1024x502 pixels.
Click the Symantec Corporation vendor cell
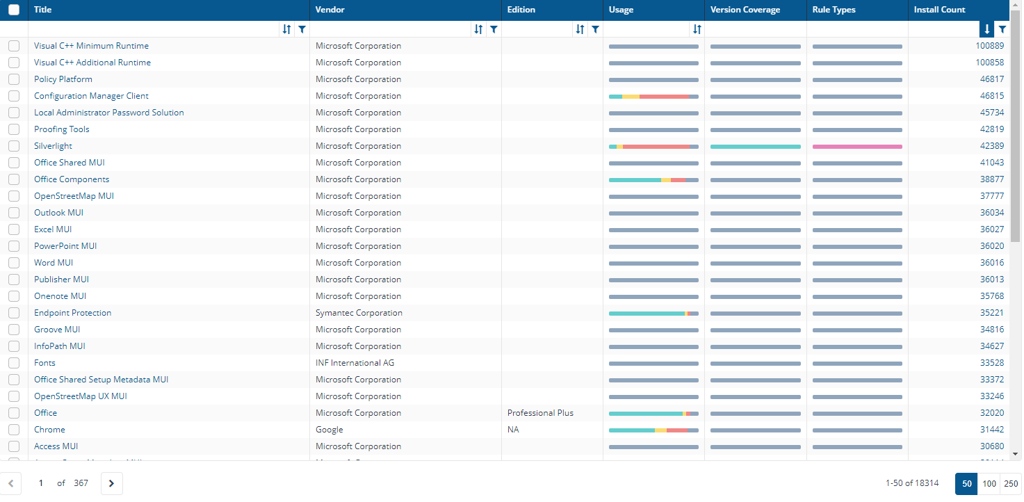359,313
